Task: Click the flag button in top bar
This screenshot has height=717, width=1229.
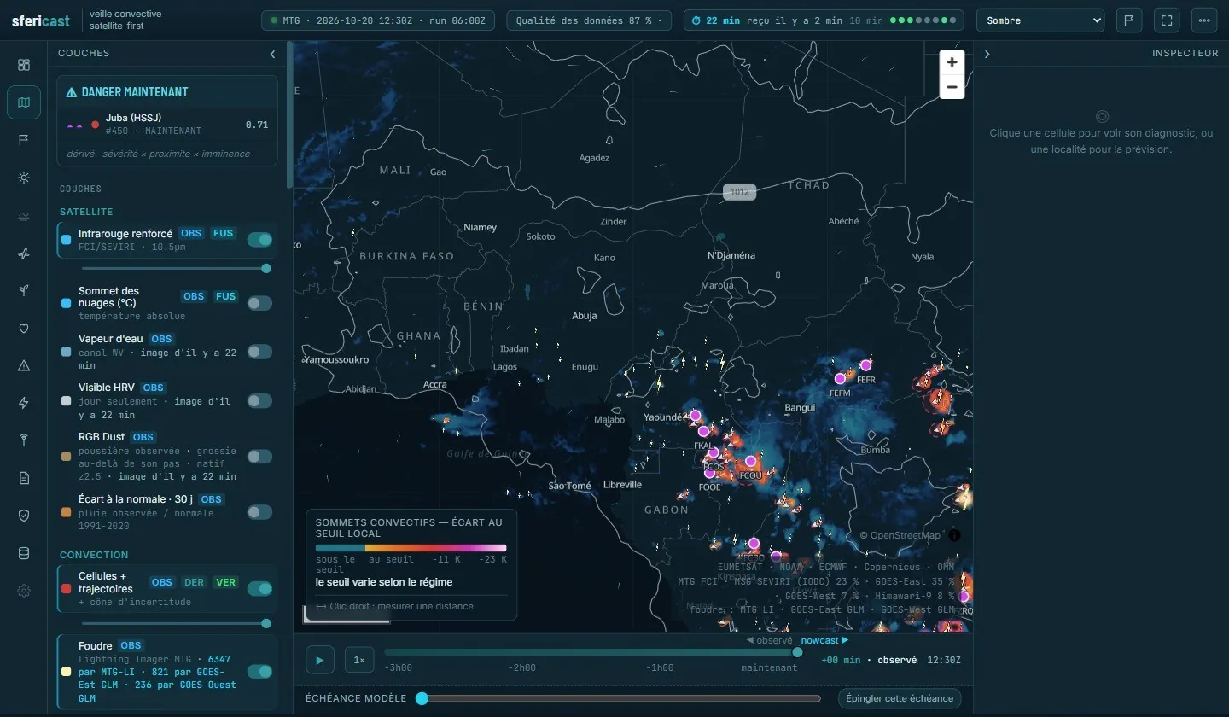Action: [x=1129, y=20]
